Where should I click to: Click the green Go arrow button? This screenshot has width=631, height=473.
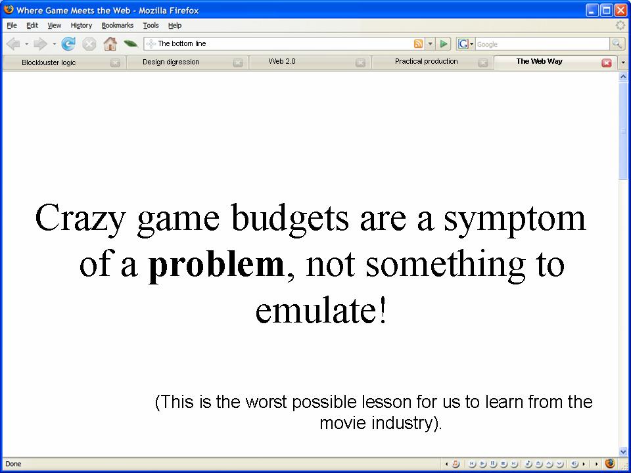(x=444, y=44)
